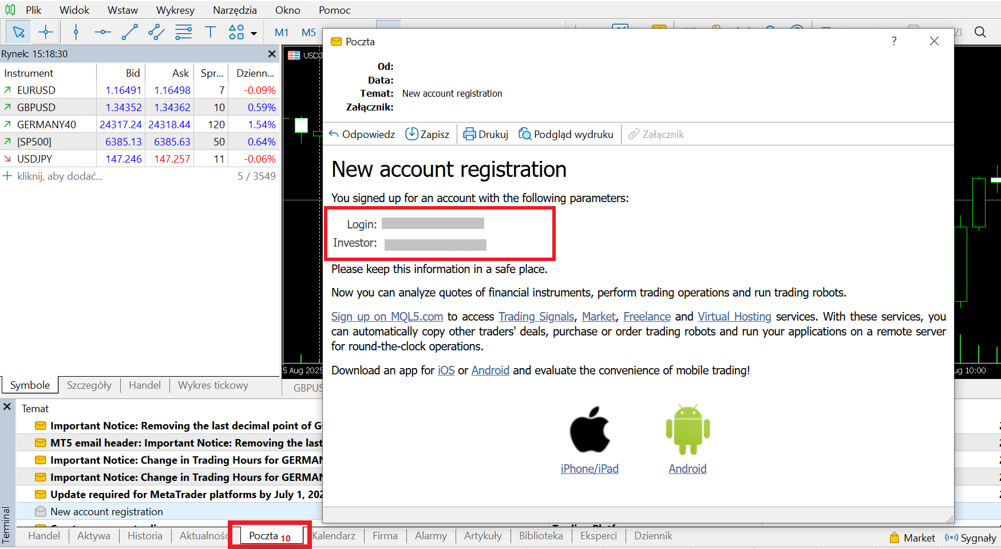
Task: Select the [SP500] instrument row
Action: pos(140,142)
